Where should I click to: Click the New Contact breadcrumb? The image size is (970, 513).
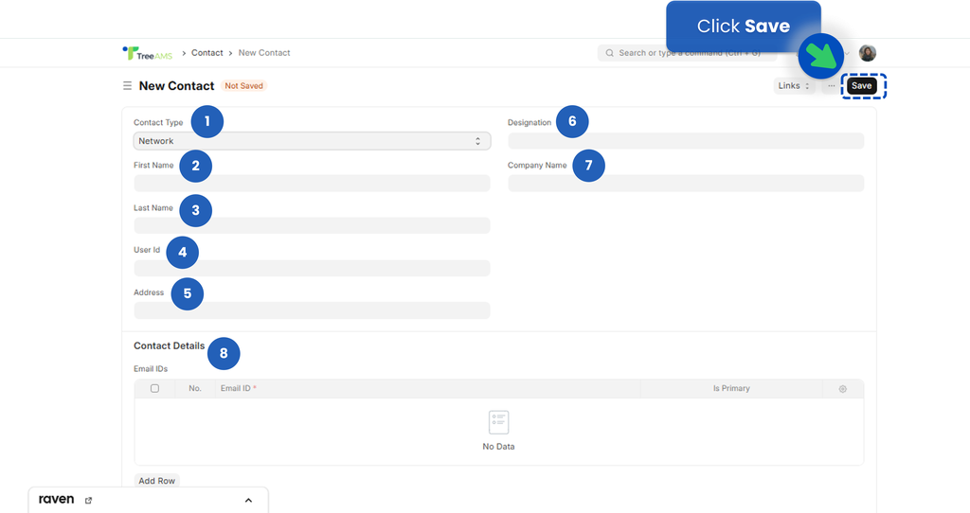click(264, 53)
